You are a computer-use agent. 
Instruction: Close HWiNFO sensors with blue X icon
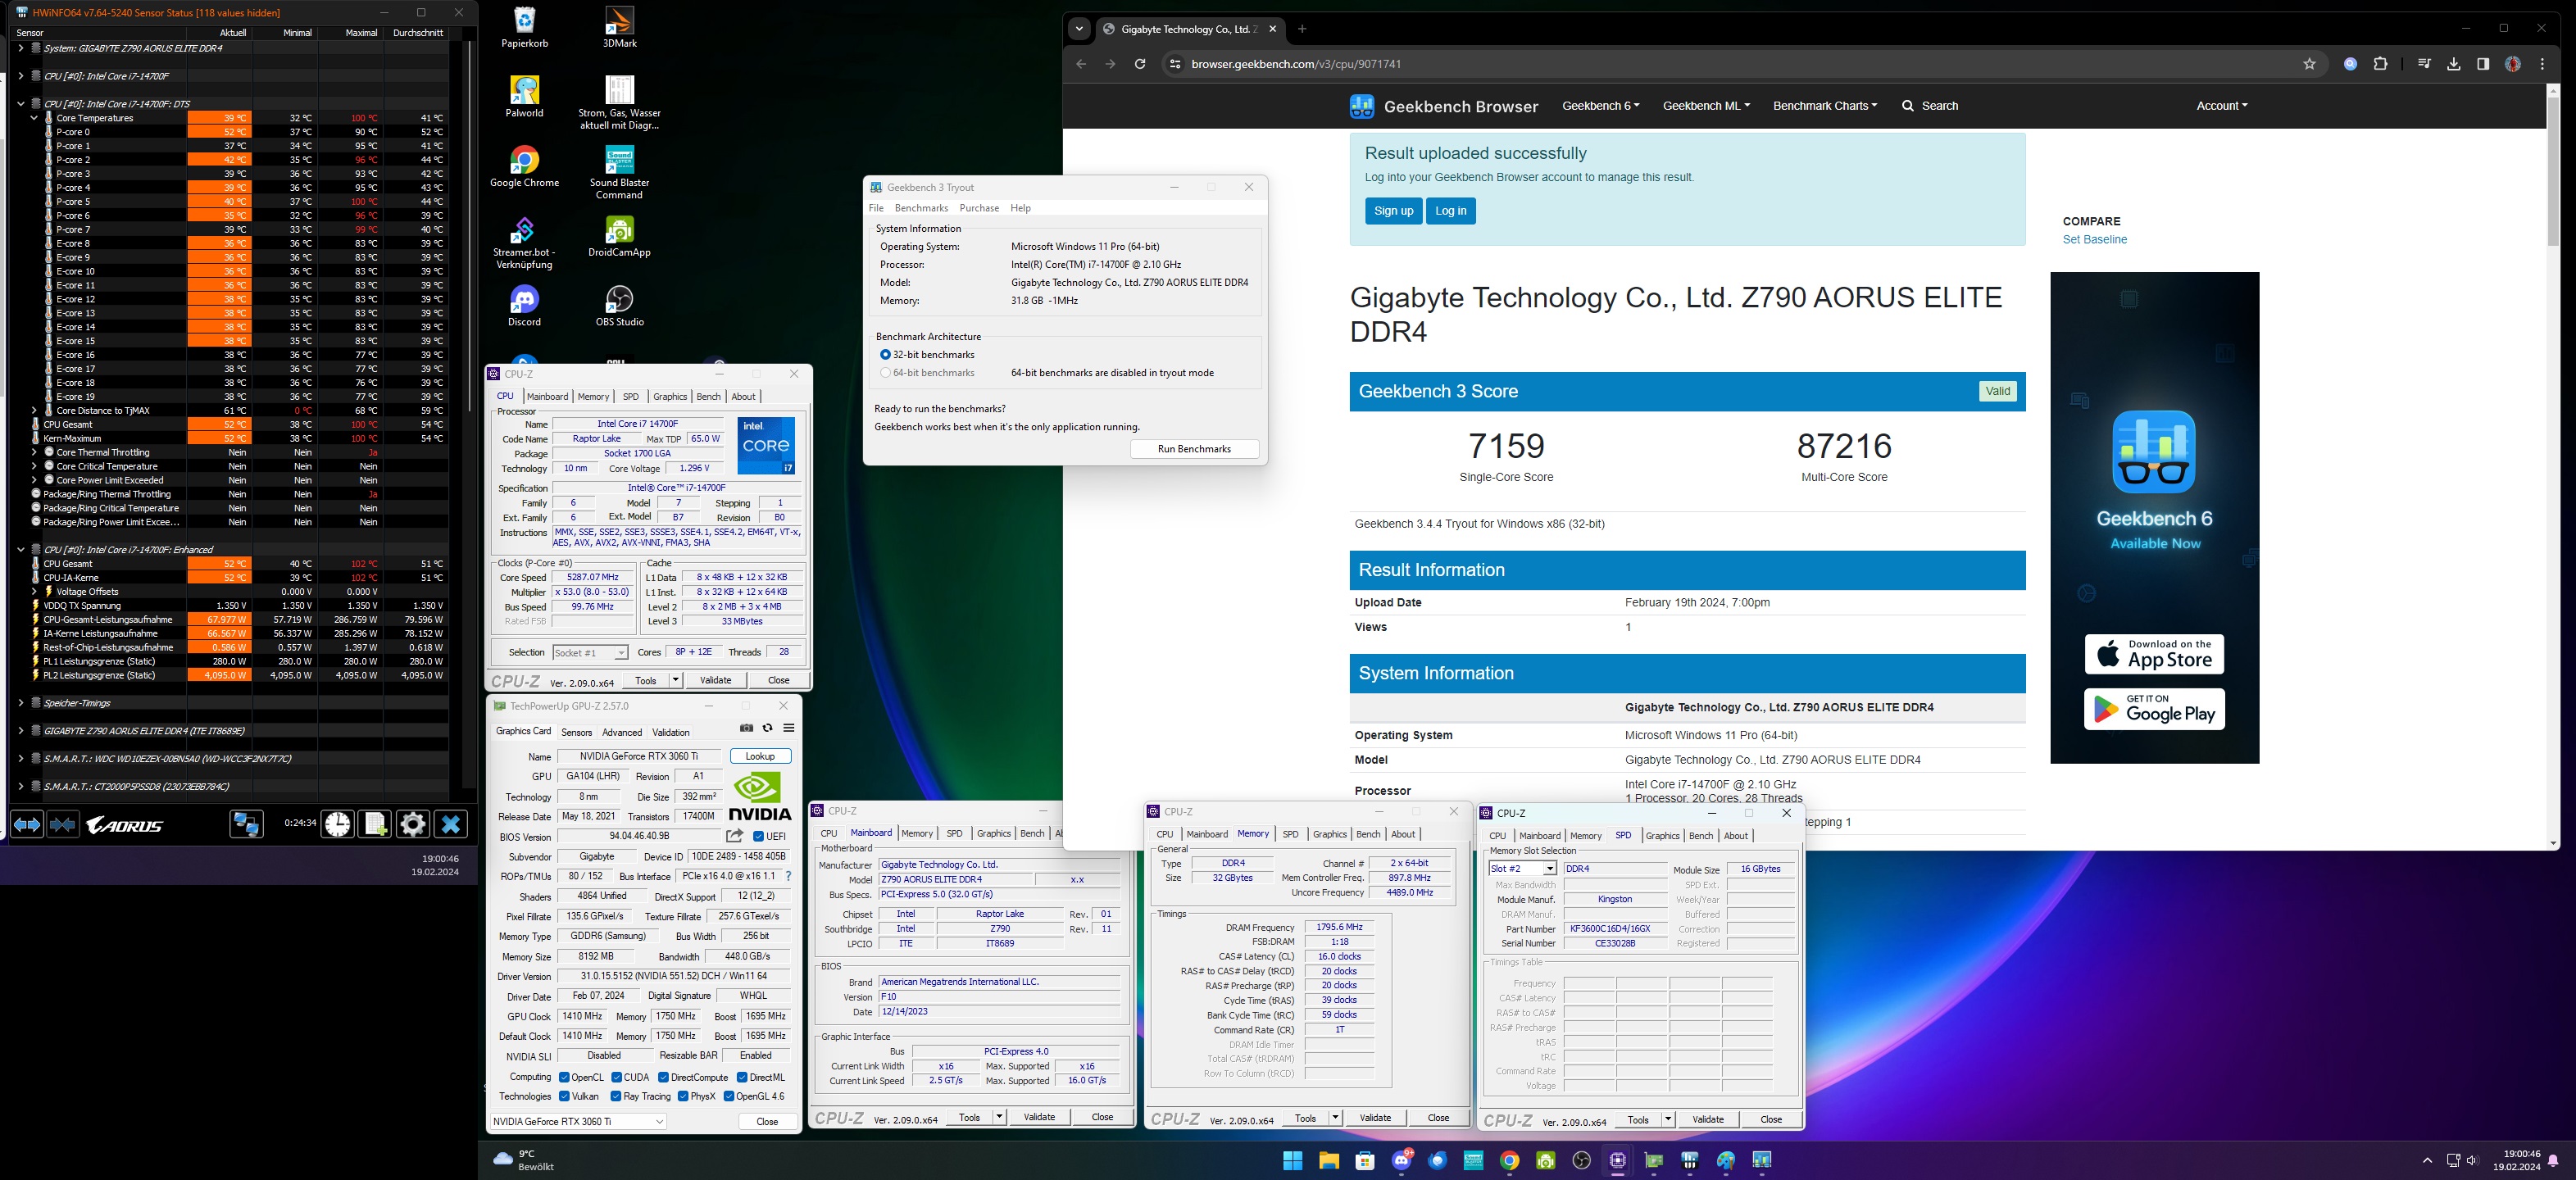tap(451, 824)
